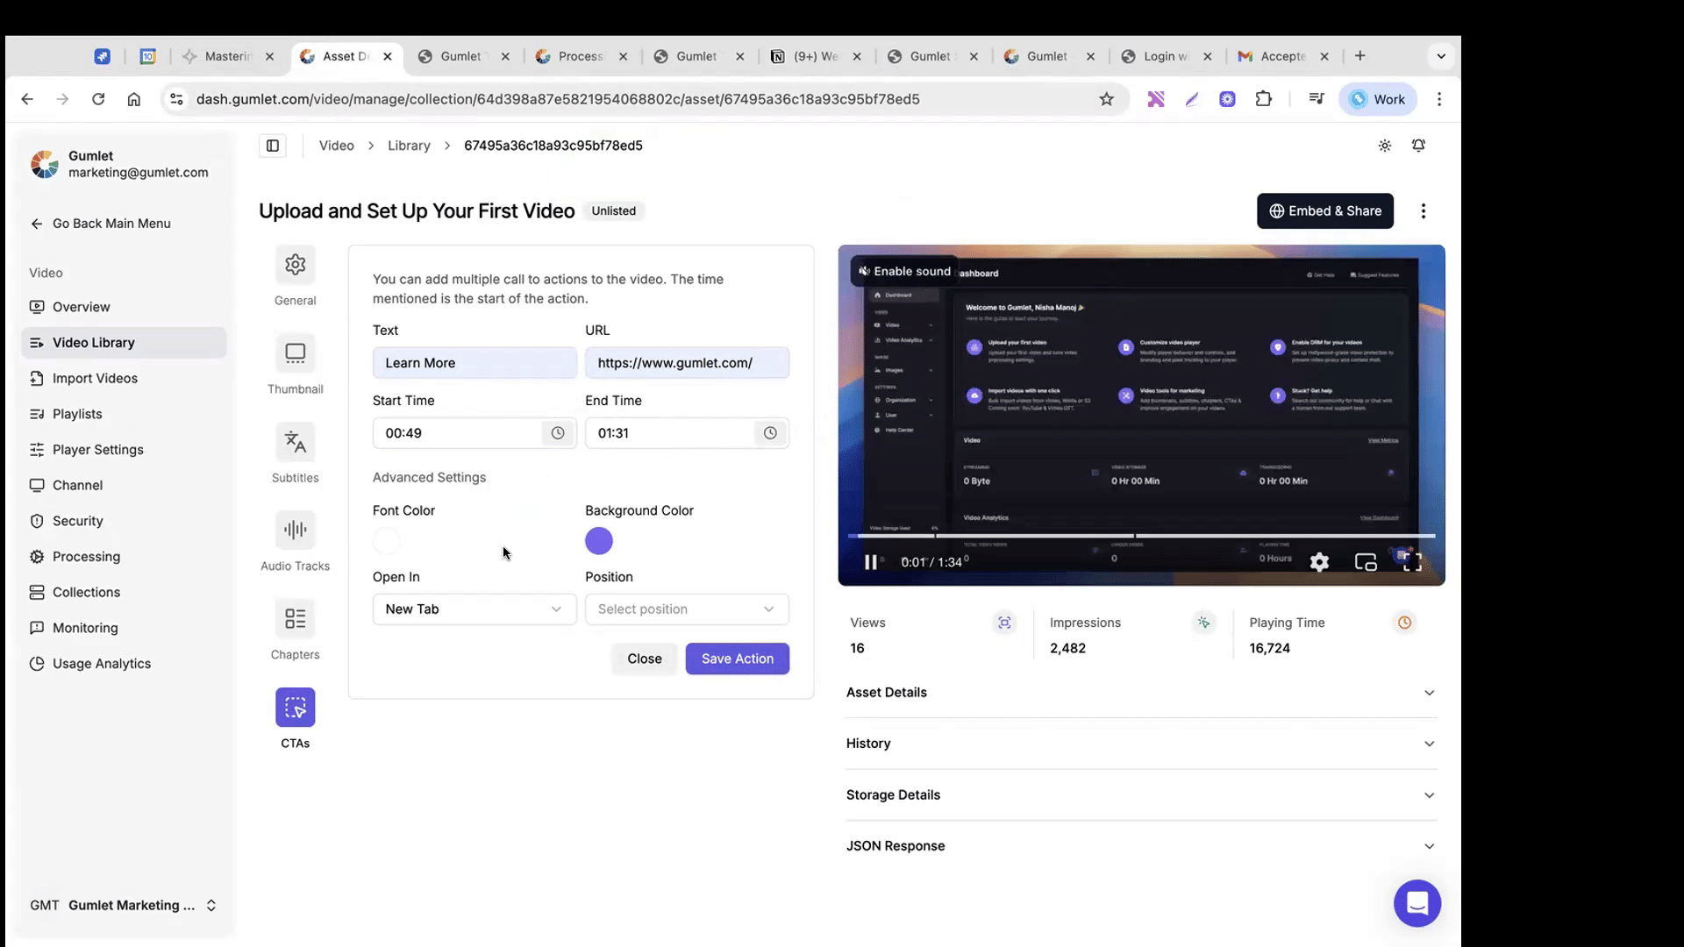Open the Chapters section icon
Screen dimensions: 1684x947
pos(295,619)
